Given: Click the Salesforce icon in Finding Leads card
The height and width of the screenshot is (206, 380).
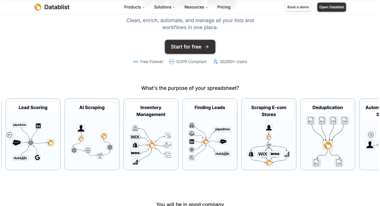Looking at the screenshot, I should tap(223, 142).
